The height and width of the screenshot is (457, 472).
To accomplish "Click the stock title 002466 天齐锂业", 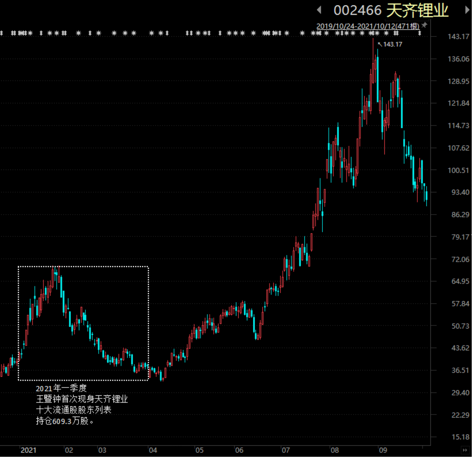I will coord(391,11).
